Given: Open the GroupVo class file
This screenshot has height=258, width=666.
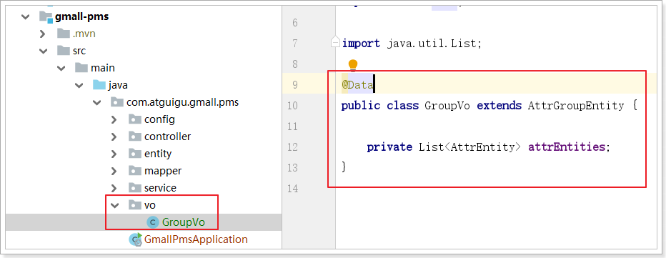Looking at the screenshot, I should (x=183, y=222).
